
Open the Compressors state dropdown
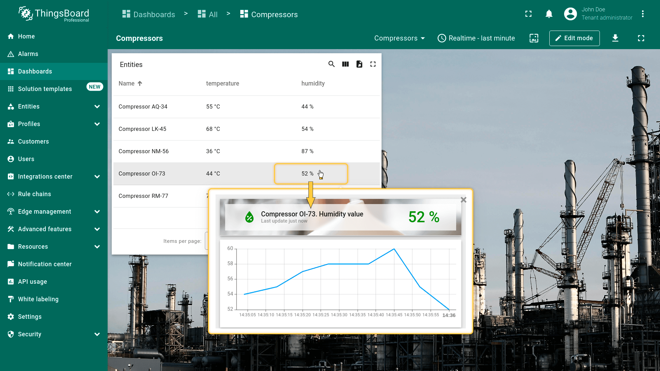pos(399,38)
